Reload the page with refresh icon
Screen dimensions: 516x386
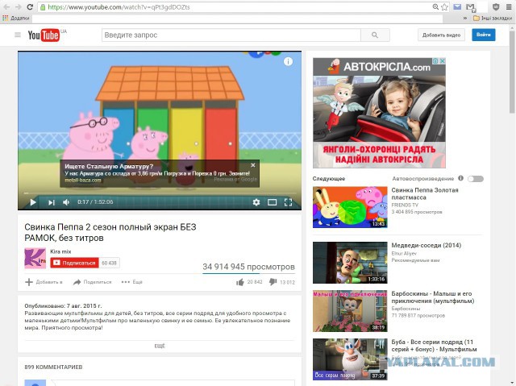coord(30,7)
